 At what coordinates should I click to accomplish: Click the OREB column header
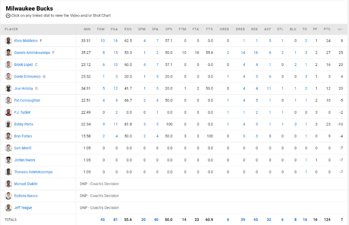[225, 29]
